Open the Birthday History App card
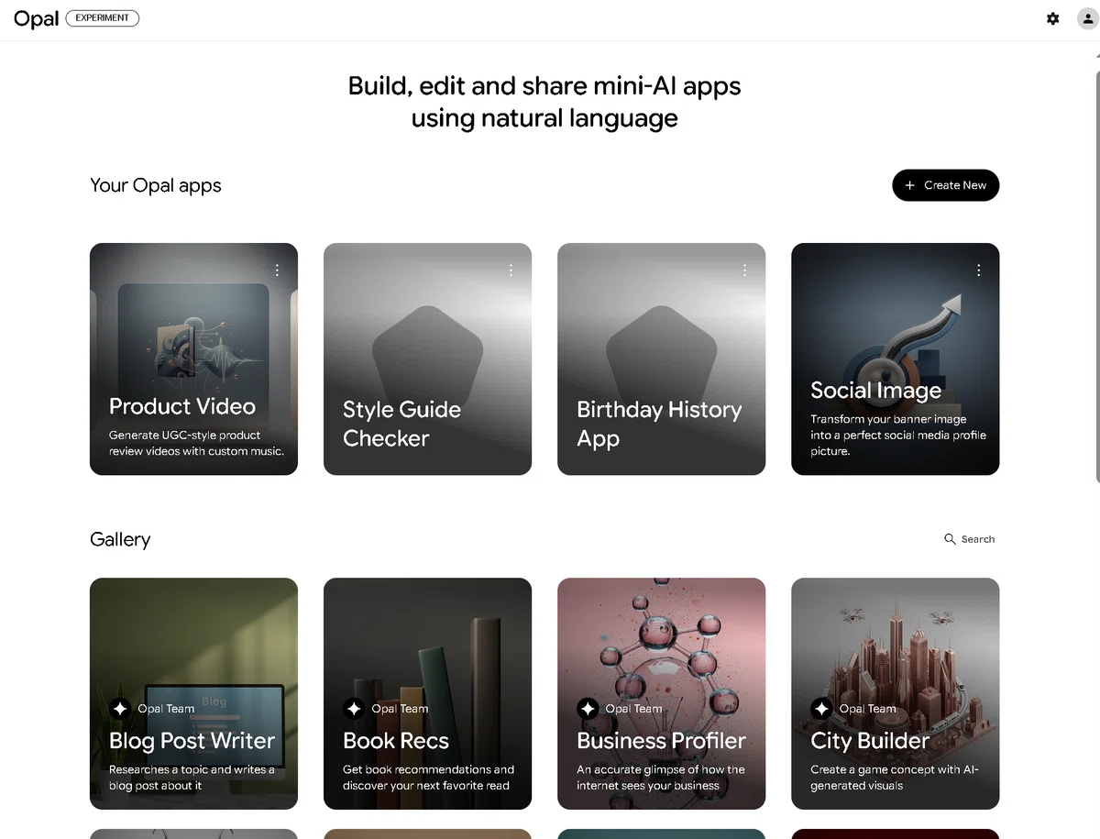 tap(661, 359)
